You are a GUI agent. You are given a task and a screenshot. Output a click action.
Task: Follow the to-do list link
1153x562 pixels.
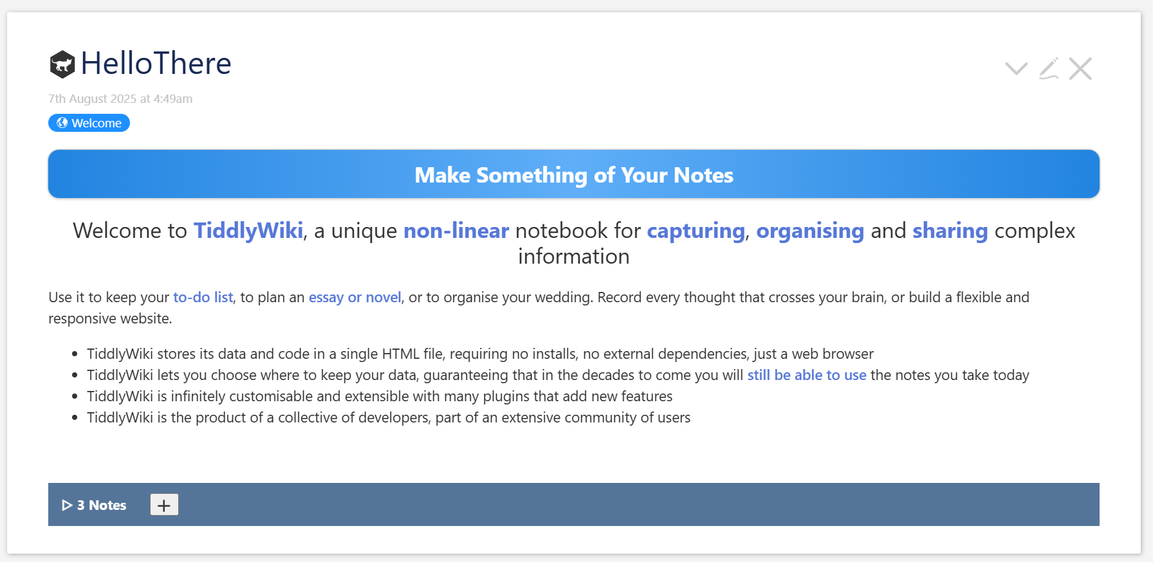[203, 297]
